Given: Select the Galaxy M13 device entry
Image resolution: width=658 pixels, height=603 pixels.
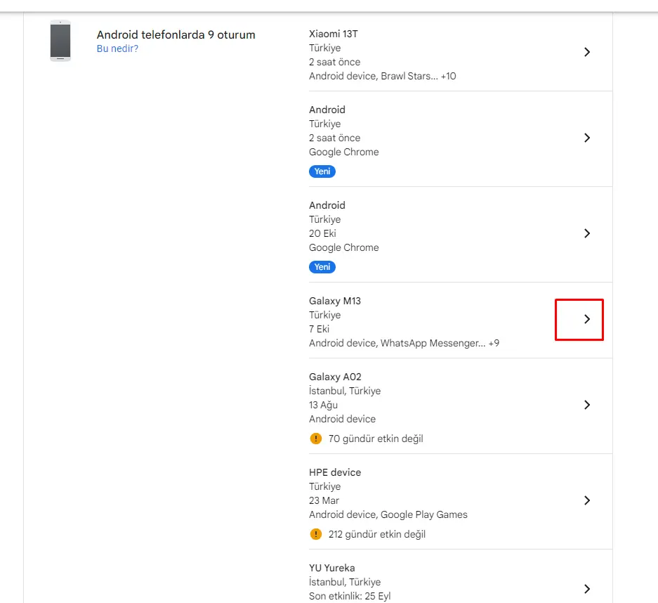Looking at the screenshot, I should (x=461, y=320).
